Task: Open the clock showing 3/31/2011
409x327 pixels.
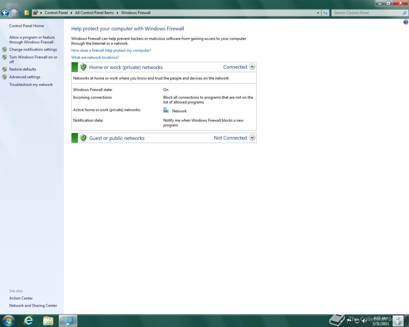Action: coord(380,321)
